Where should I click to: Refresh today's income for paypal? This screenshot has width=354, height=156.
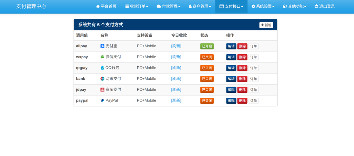pyautogui.click(x=176, y=100)
